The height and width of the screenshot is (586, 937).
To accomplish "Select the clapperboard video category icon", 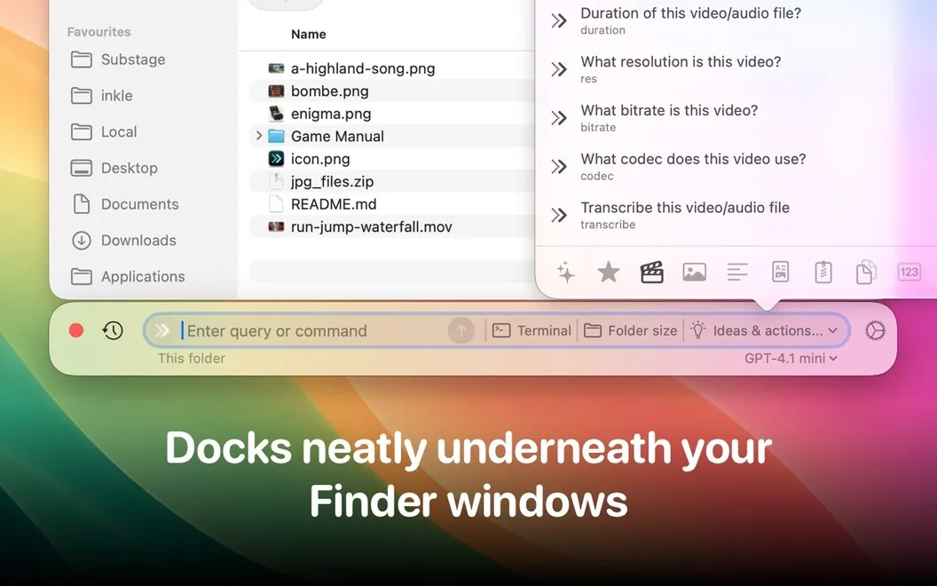I will click(651, 273).
